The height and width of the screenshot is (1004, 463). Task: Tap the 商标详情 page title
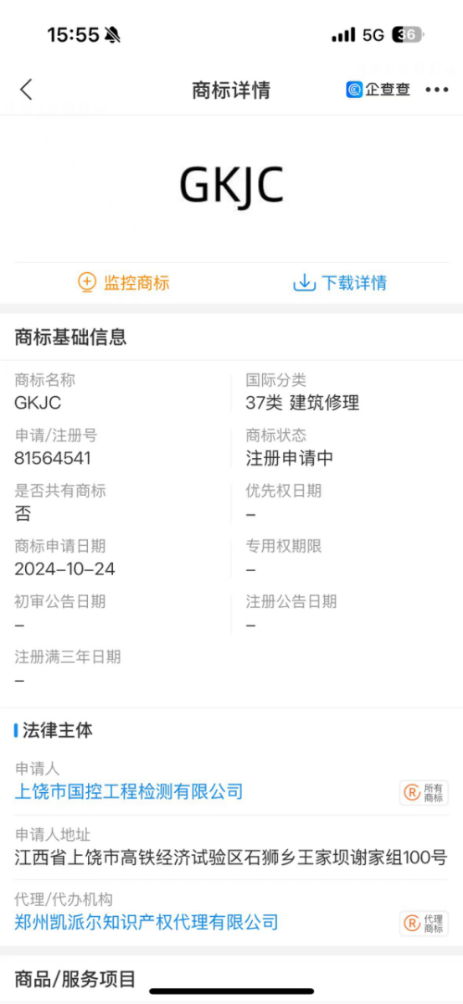231,90
